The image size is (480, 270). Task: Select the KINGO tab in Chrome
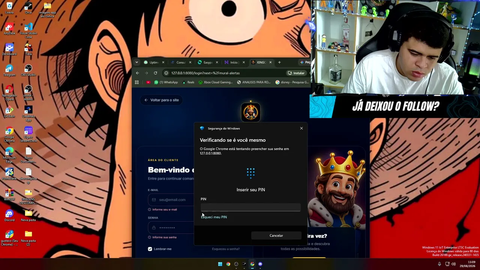(261, 62)
